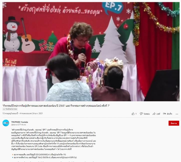Viewport: 181px width, 162px height.
Task: Click the unlisted link badge under the title
Action: (x=10, y=109)
